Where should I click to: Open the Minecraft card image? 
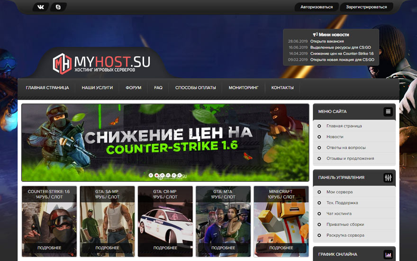click(281, 223)
